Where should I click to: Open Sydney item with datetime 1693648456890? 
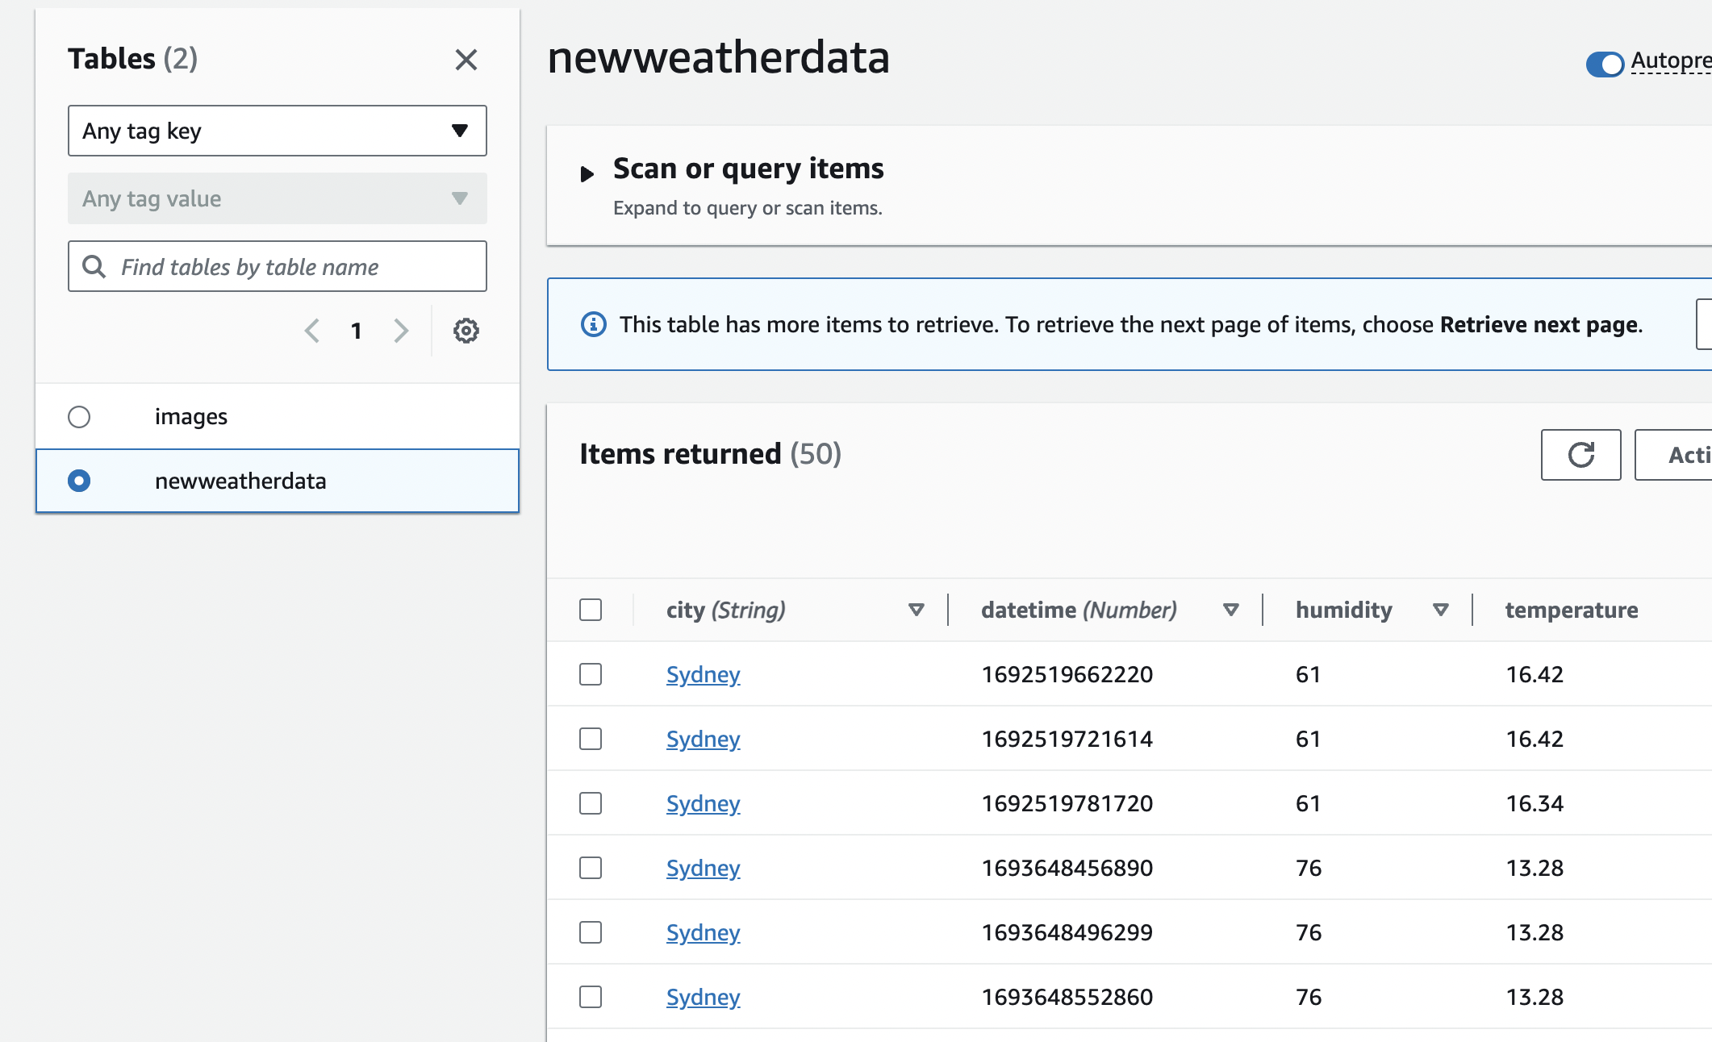pos(703,868)
